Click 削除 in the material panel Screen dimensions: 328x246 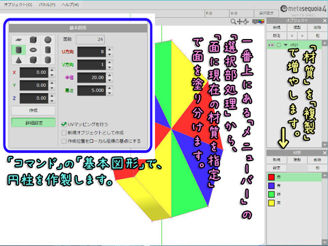317,160
